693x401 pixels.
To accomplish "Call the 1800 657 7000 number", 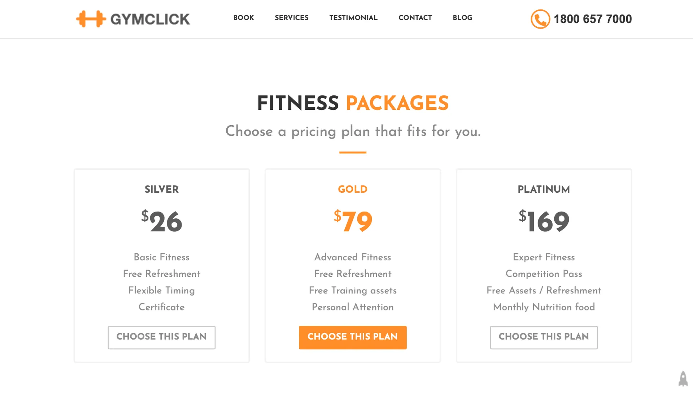I will coord(593,19).
